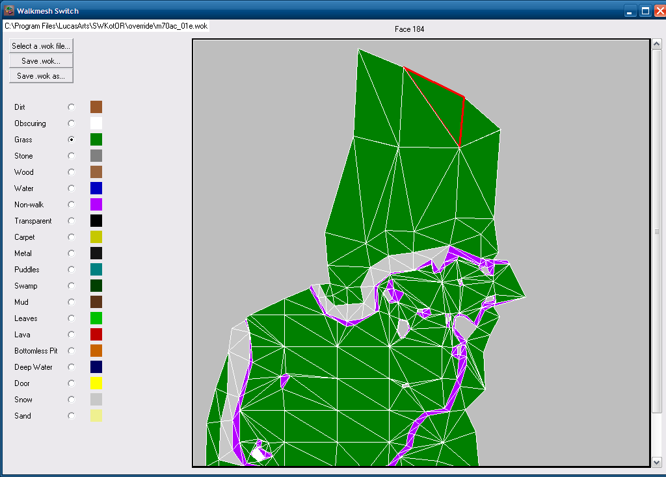666x477 pixels.
Task: Click the bright green Leaves swatch
Action: coord(96,318)
